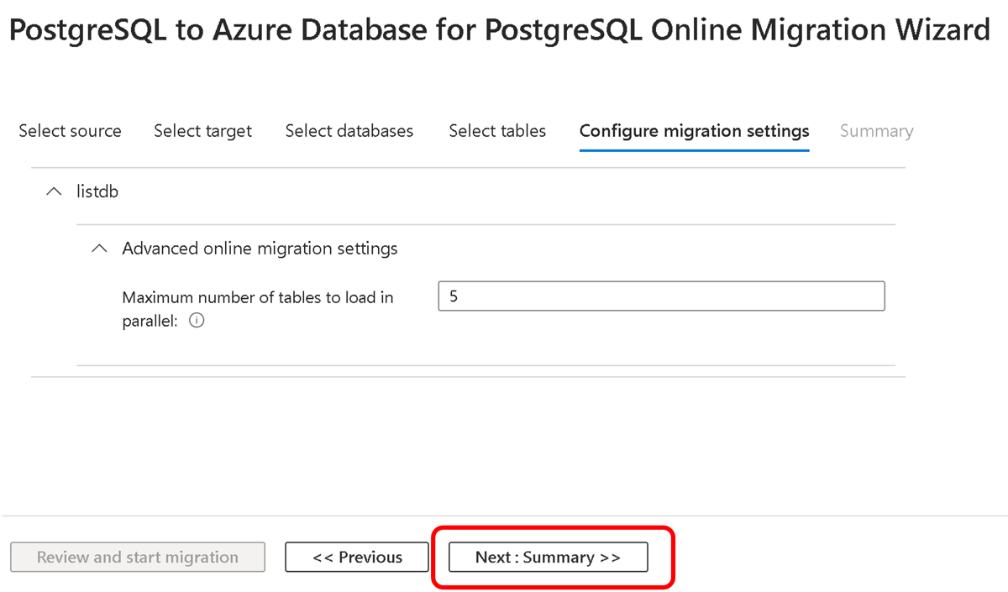The width and height of the screenshot is (1008, 592).
Task: Collapse the Advanced online migration settings chevron
Action: 100,249
